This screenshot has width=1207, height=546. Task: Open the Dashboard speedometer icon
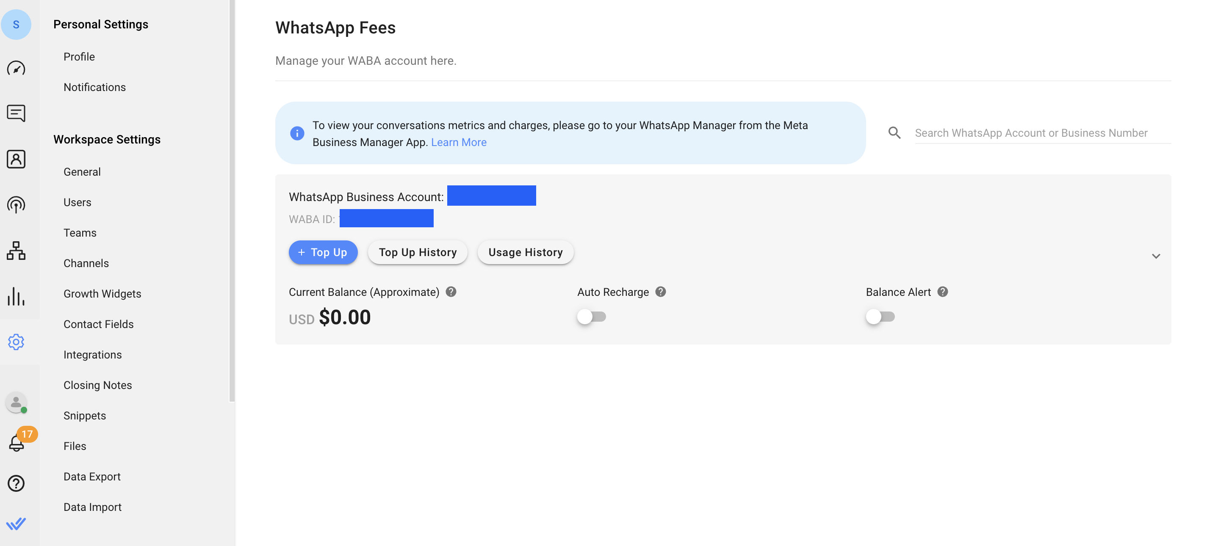(x=16, y=69)
